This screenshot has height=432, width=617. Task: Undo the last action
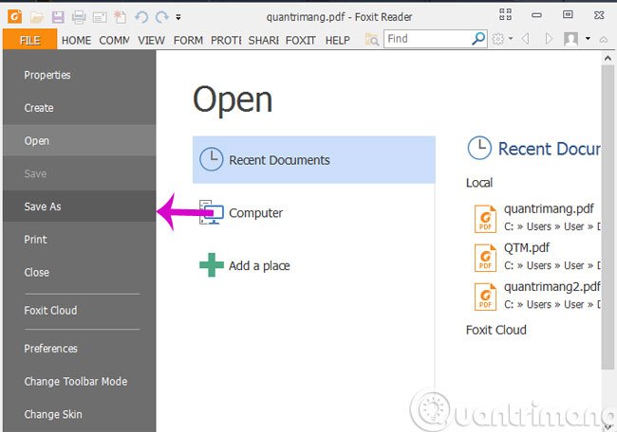tap(141, 17)
